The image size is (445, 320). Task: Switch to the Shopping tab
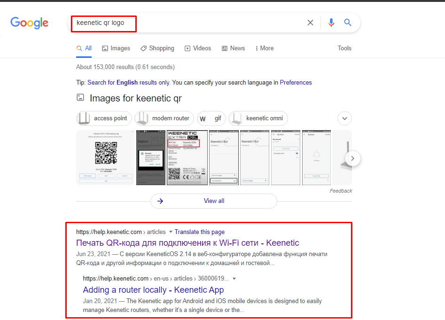coord(157,48)
